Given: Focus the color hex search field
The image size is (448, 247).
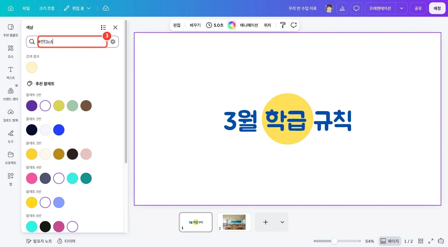Looking at the screenshot, I should click(x=73, y=42).
